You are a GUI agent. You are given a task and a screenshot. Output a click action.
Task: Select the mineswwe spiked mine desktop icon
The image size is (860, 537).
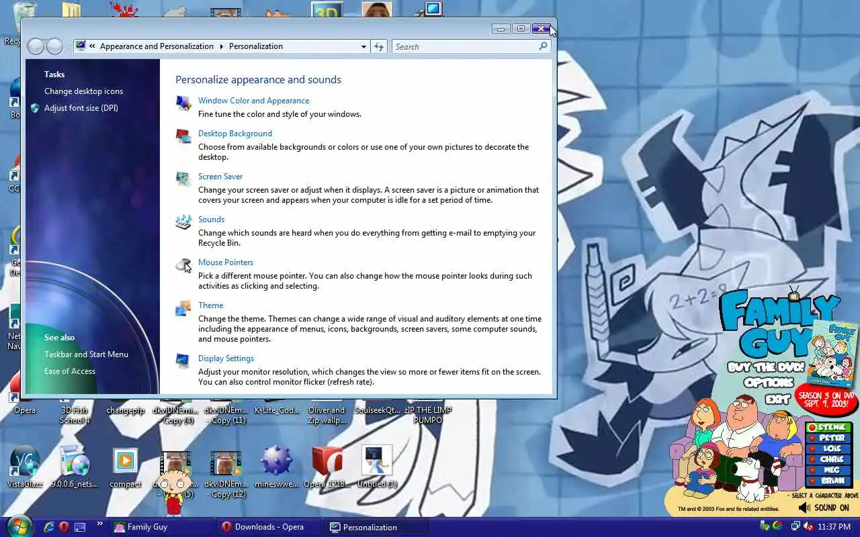(276, 467)
